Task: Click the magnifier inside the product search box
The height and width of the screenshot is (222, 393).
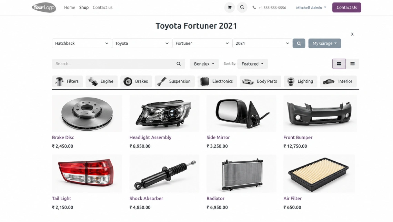Action: 179,64
